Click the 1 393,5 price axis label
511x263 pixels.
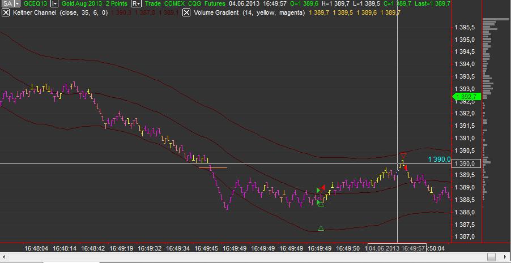coord(465,76)
